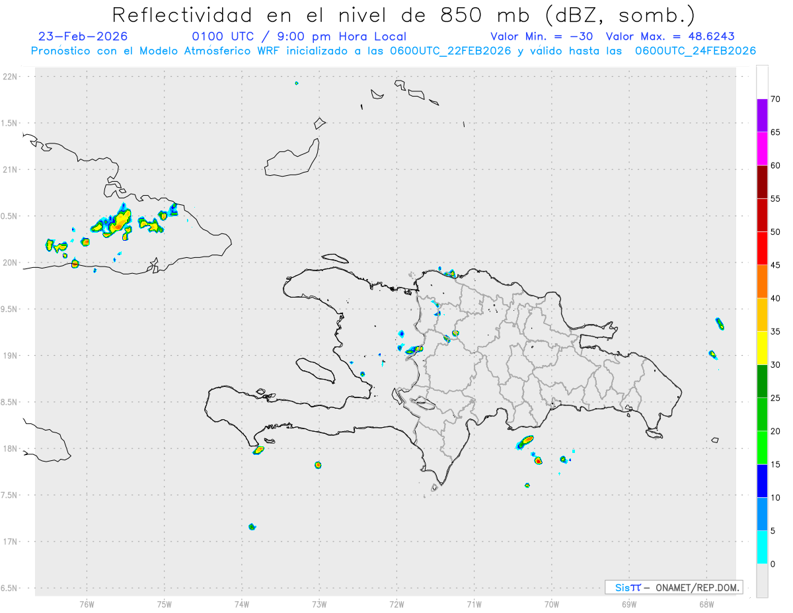
Task: Select the cyan 0–5 dBZ color swatch
Action: click(762, 548)
